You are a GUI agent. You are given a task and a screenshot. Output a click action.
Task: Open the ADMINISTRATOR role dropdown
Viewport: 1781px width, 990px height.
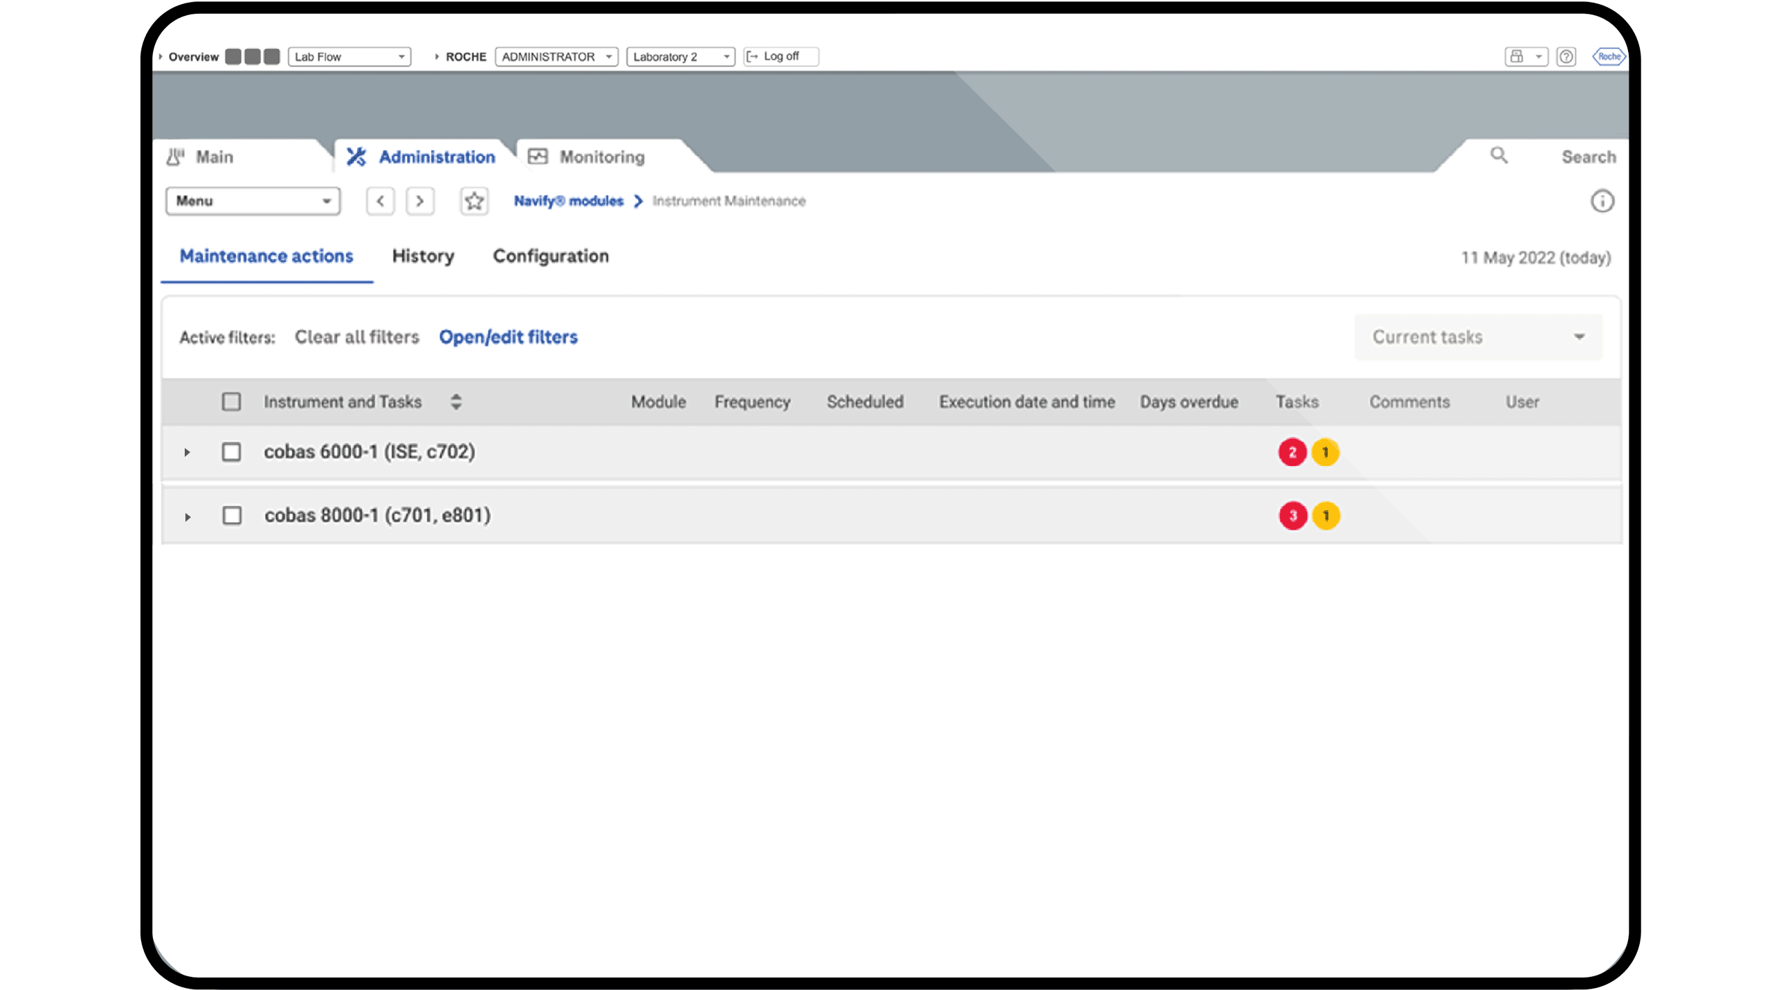[x=556, y=57]
